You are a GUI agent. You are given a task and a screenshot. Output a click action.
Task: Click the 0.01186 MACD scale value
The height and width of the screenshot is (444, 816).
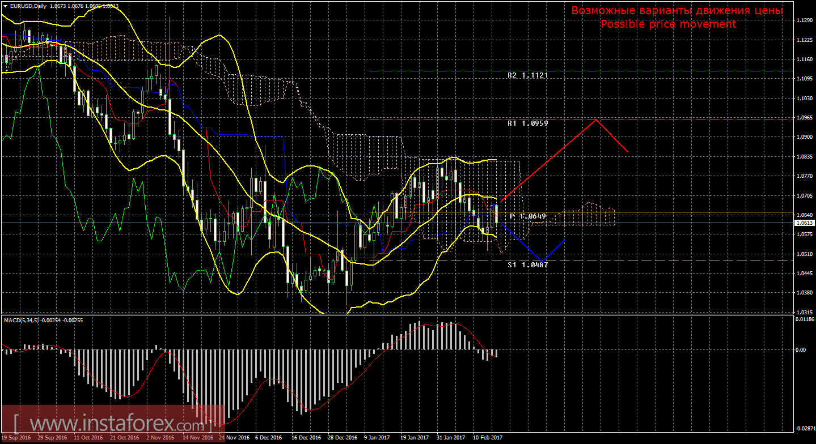coord(805,320)
